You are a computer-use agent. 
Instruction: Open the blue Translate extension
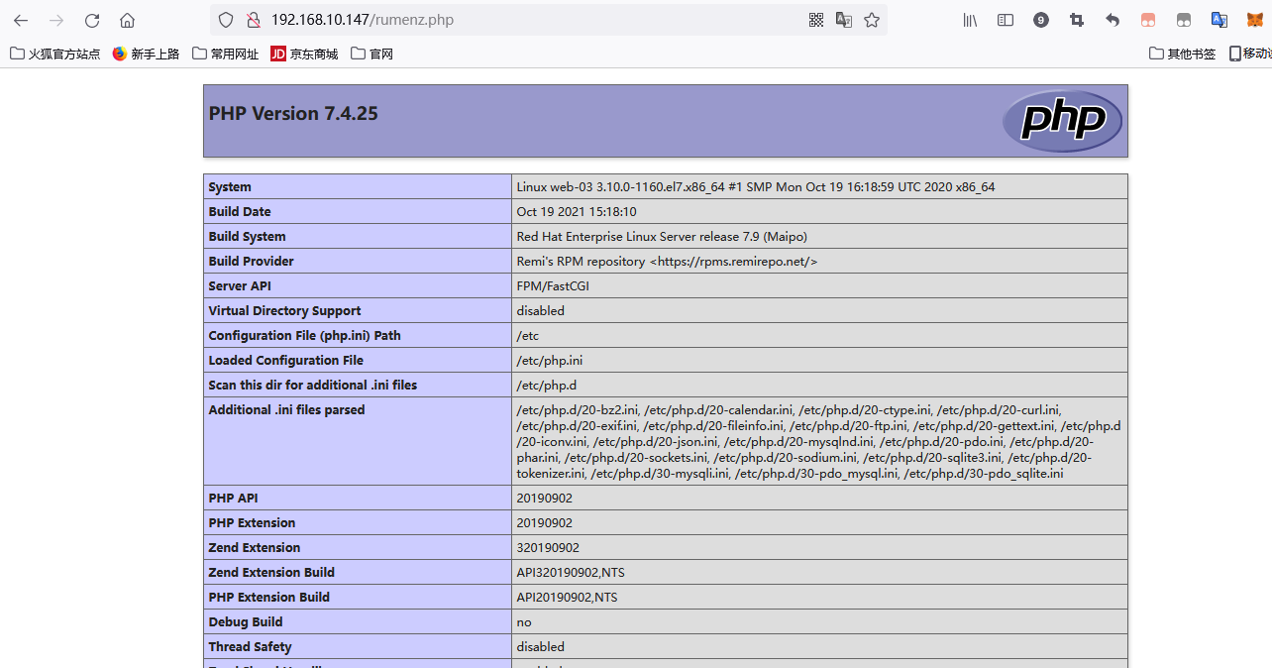[x=1219, y=20]
